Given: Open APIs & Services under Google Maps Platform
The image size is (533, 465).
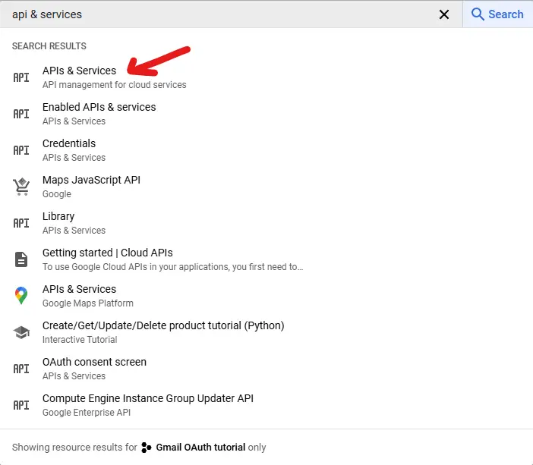Looking at the screenshot, I should click(x=266, y=296).
